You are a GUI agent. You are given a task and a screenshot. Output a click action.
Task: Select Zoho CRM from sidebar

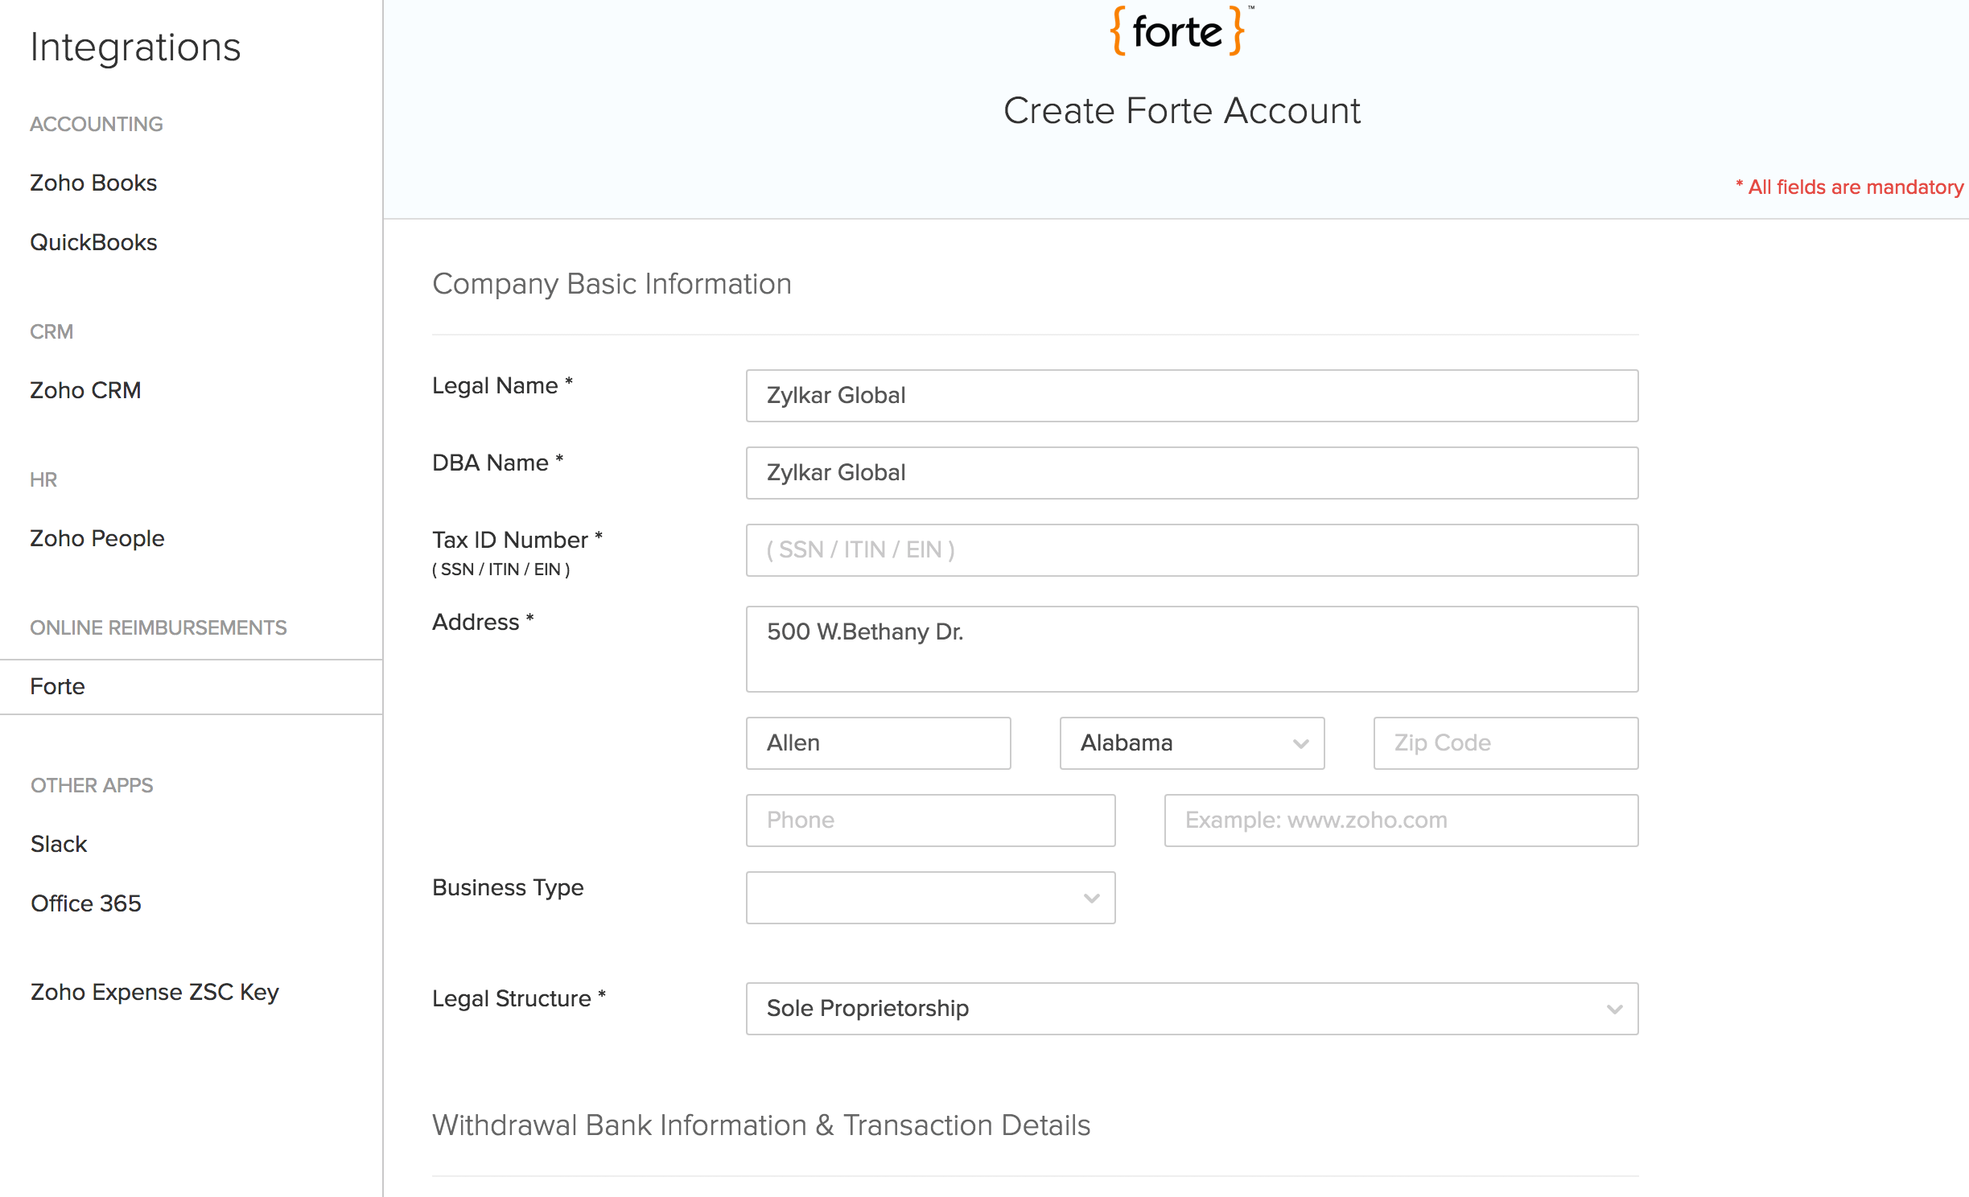(85, 390)
